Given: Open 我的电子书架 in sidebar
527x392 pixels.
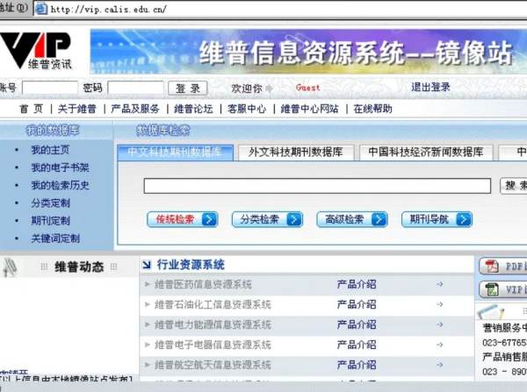Looking at the screenshot, I should click(x=60, y=167).
